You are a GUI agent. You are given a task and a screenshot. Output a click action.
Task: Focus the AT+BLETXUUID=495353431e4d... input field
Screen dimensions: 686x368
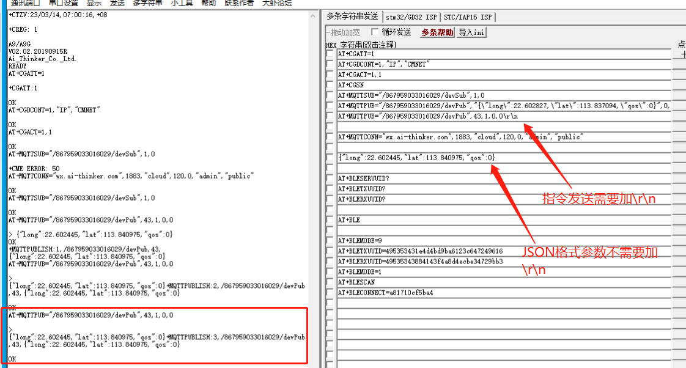504,251
